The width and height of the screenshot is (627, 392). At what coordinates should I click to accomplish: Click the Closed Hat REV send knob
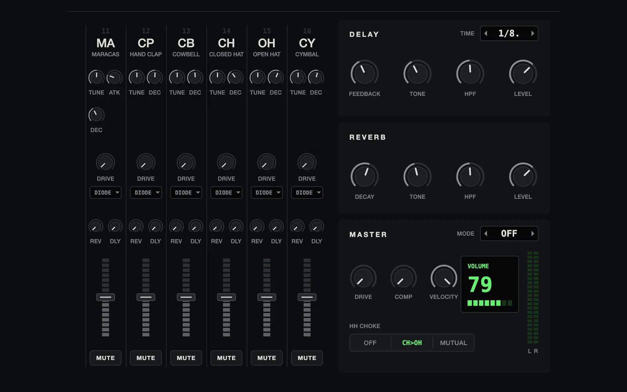[x=217, y=227]
